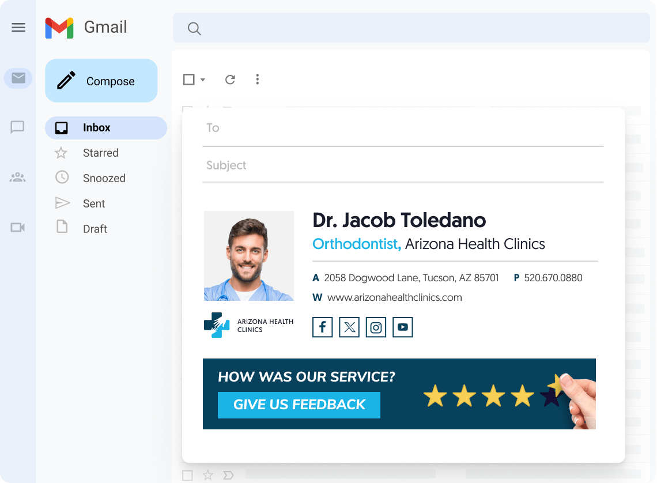Click the name Dr. Jacob Toledano
The width and height of the screenshot is (657, 483).
click(x=399, y=220)
